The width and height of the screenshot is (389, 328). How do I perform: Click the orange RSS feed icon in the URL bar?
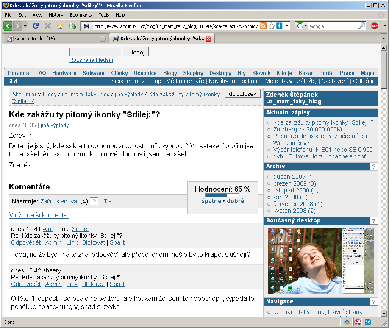pos(263,26)
